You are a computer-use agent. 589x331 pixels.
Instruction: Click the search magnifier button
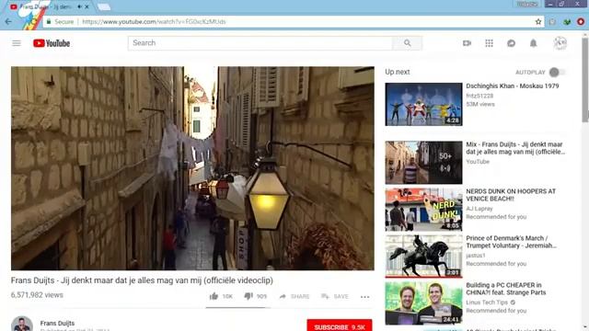click(407, 43)
